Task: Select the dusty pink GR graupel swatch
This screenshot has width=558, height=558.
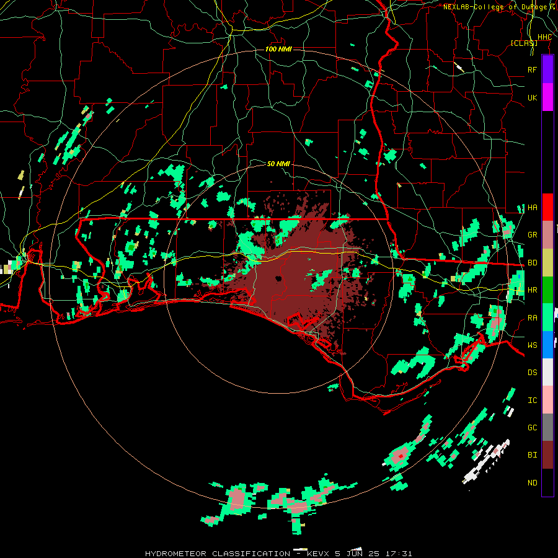Action: click(547, 234)
